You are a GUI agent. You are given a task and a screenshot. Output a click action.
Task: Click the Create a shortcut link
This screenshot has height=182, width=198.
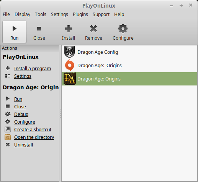(33, 129)
